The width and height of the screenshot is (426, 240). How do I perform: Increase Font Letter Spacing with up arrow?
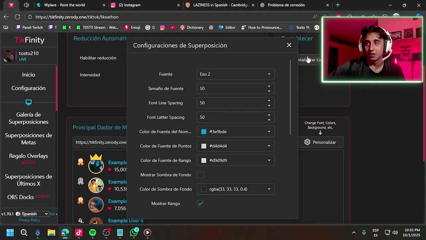click(x=269, y=115)
